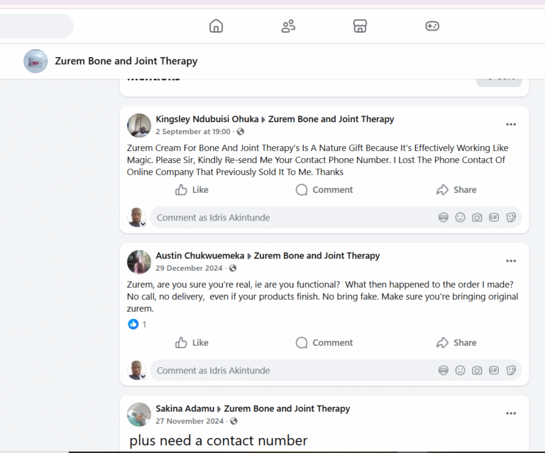This screenshot has height=453, width=545.
Task: Open three-dot menu on Sakina Adamu's post
Action: pos(511,414)
